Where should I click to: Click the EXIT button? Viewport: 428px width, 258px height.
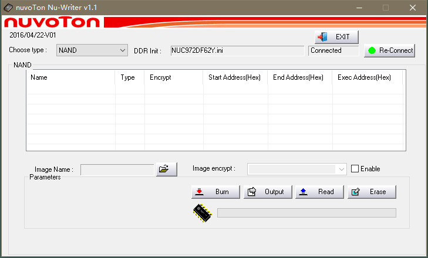(336, 37)
